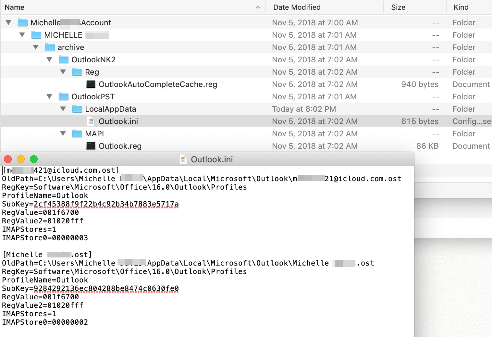Click the IMAPStore0=00000002 line
492x337 pixels.
click(45, 322)
